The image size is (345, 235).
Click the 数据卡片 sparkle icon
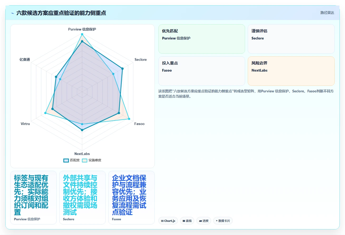[x=217, y=221]
